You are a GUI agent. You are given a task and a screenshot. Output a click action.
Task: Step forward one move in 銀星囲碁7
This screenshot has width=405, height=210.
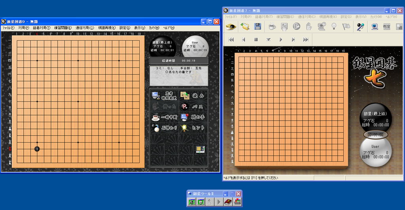click(x=293, y=40)
